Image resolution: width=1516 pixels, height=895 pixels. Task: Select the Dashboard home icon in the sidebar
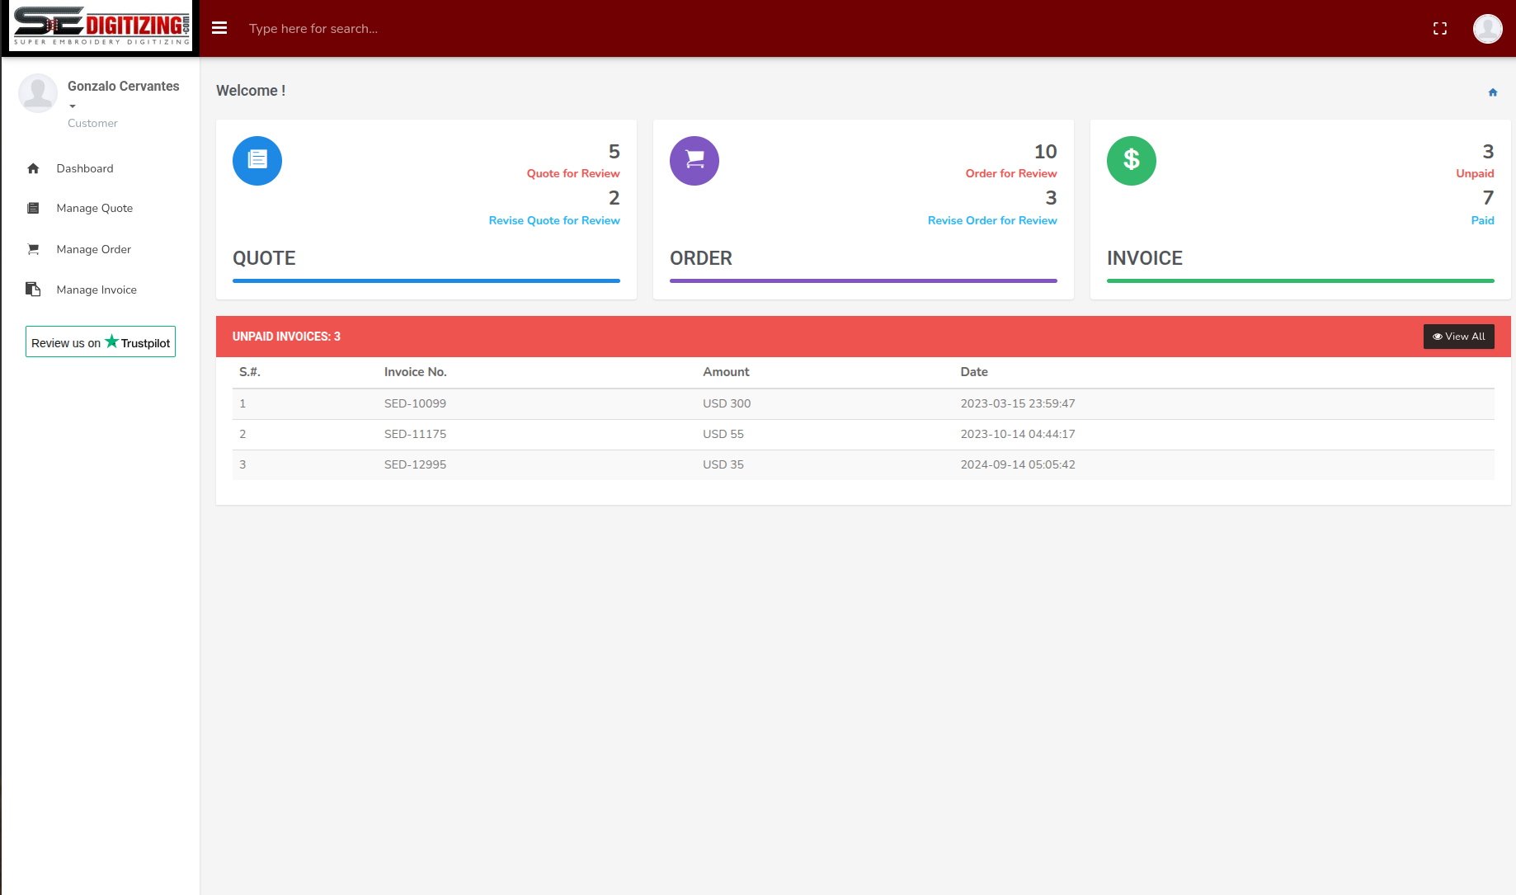34,168
